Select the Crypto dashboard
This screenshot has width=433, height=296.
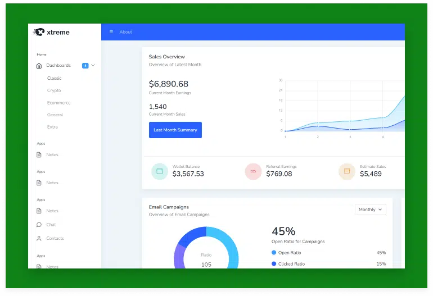click(x=54, y=90)
